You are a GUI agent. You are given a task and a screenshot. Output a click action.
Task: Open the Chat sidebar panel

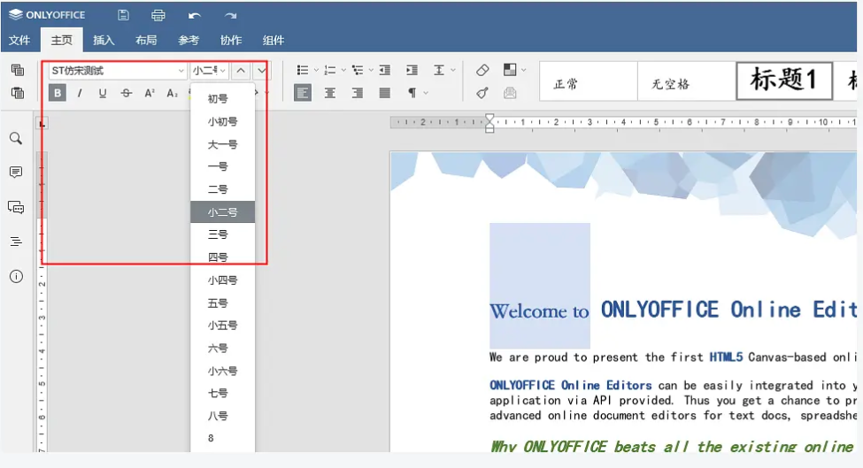(x=16, y=207)
